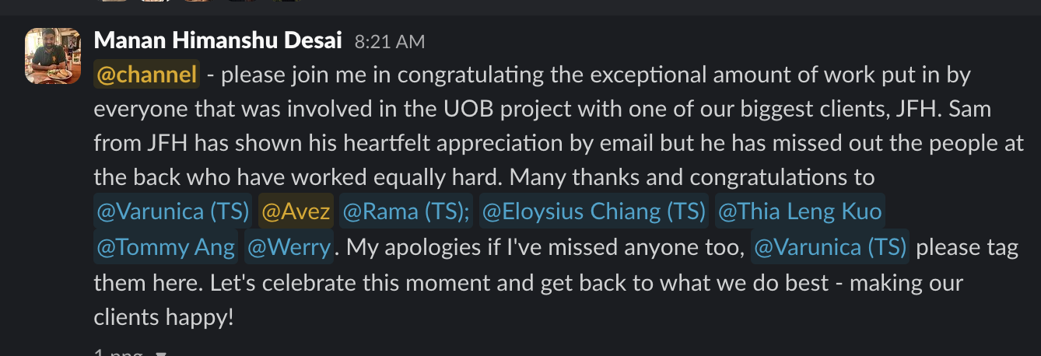Screen dimensions: 1041x356
Task: Select the @Thia Leng Kuo mention
Action: tap(799, 211)
